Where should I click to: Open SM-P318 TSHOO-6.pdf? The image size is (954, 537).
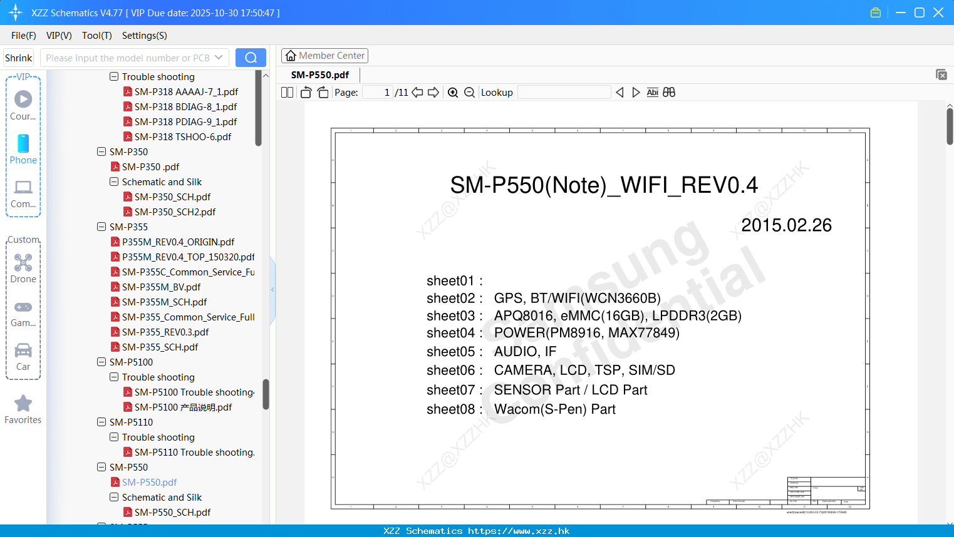183,136
